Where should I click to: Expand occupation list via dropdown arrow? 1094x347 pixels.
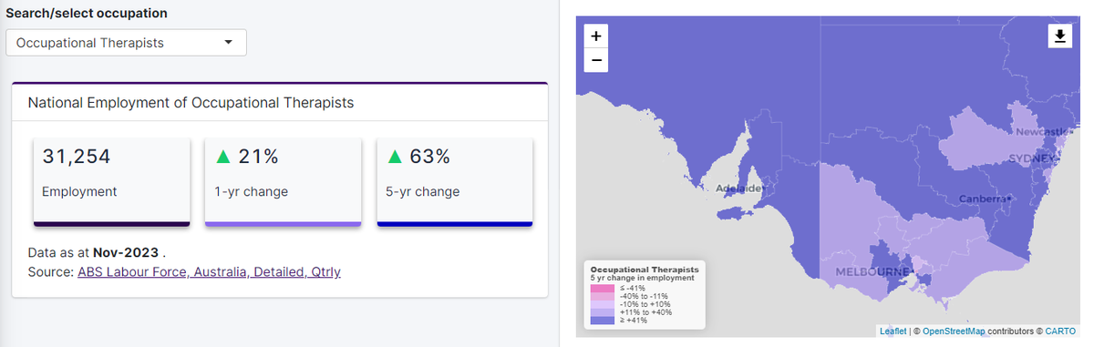(x=229, y=43)
